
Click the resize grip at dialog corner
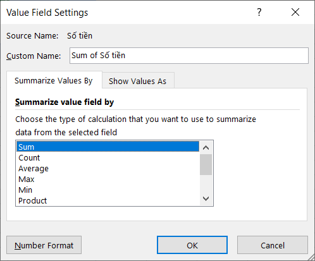tap(311, 257)
